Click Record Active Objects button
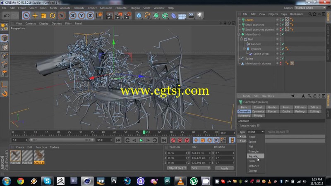This screenshot has width=331, height=186. coord(173,140)
